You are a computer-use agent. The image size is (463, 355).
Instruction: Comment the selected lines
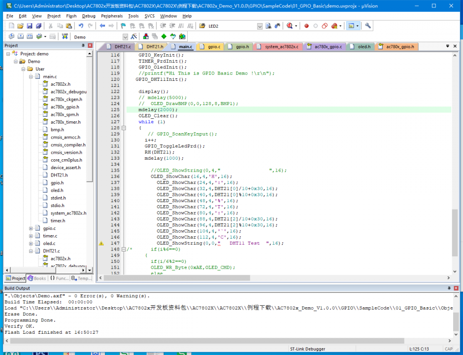pos(181,26)
